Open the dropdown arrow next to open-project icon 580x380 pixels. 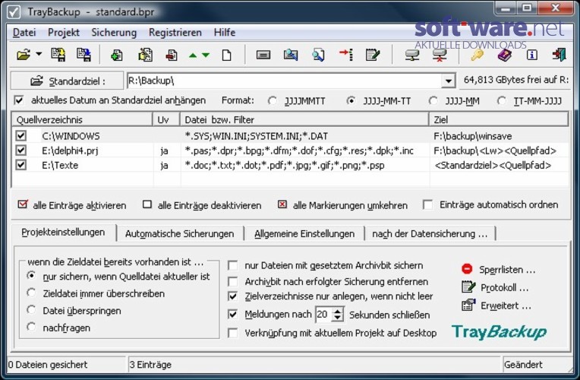coord(39,55)
